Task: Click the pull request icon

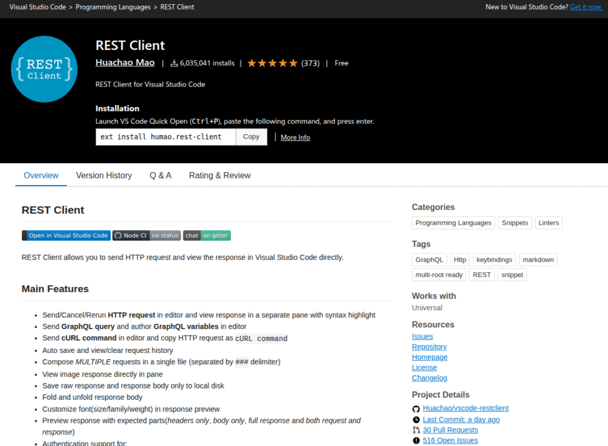Action: click(416, 430)
